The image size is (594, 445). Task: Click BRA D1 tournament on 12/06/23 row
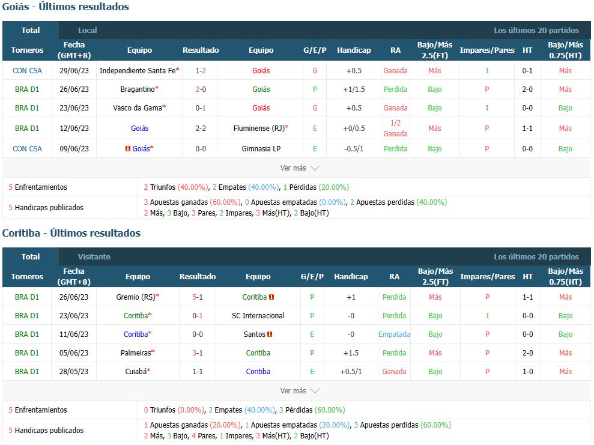click(27, 129)
